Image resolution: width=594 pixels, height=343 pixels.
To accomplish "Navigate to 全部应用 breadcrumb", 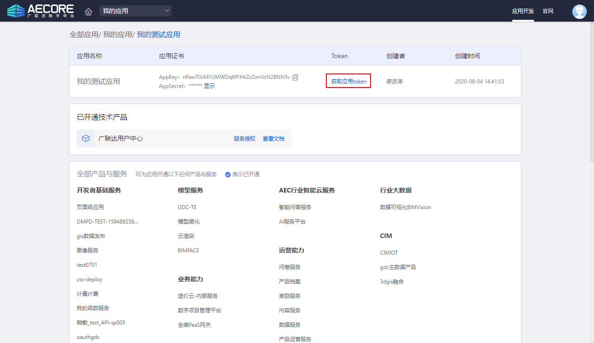I will 84,35.
